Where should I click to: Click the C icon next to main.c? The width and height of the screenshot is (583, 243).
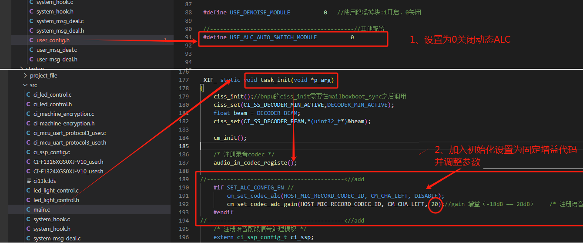click(29, 210)
